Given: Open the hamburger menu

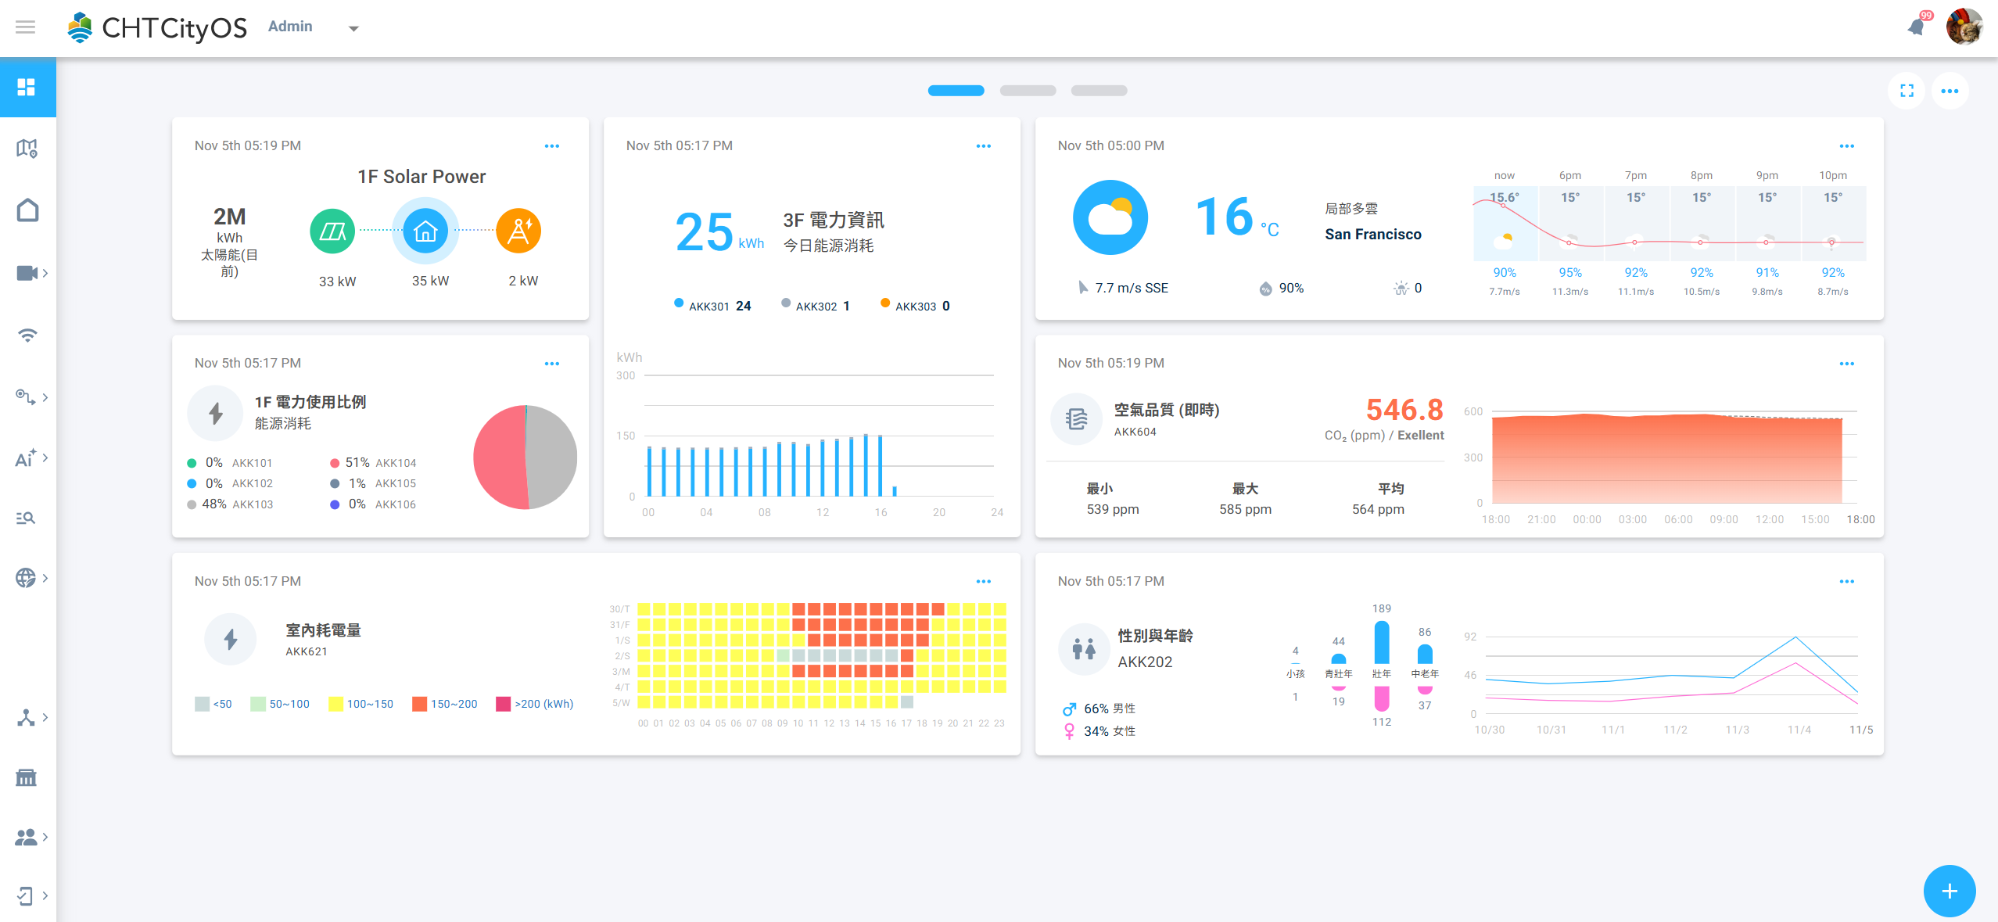Looking at the screenshot, I should click(x=26, y=27).
